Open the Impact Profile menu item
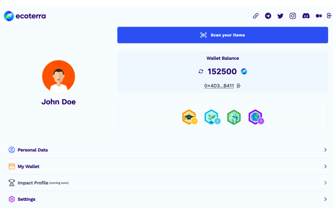This screenshot has height=210, width=333. (168, 183)
